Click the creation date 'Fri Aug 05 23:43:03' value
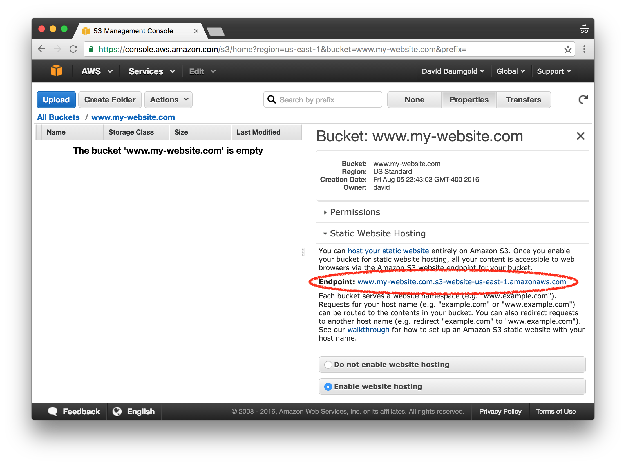The height and width of the screenshot is (465, 626). pyautogui.click(x=426, y=180)
